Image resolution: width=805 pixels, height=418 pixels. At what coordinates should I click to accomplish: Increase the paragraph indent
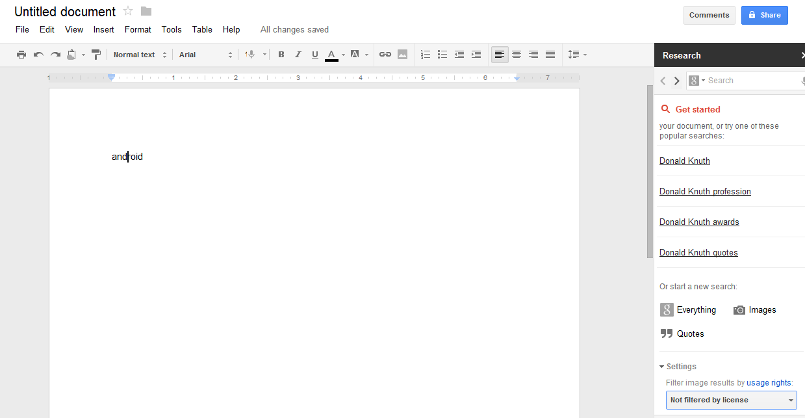(x=476, y=55)
